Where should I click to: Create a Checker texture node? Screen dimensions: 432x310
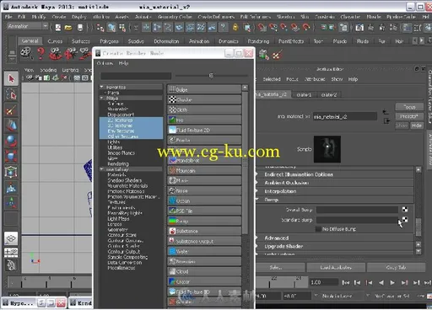tap(204, 99)
